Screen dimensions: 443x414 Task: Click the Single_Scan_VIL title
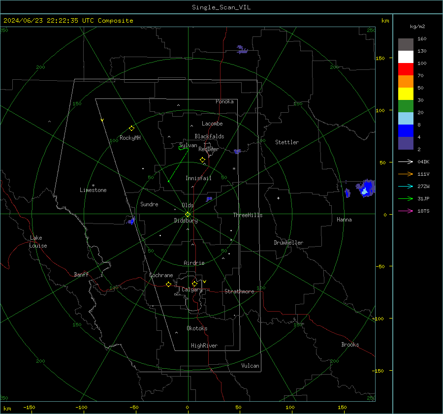[x=221, y=7]
